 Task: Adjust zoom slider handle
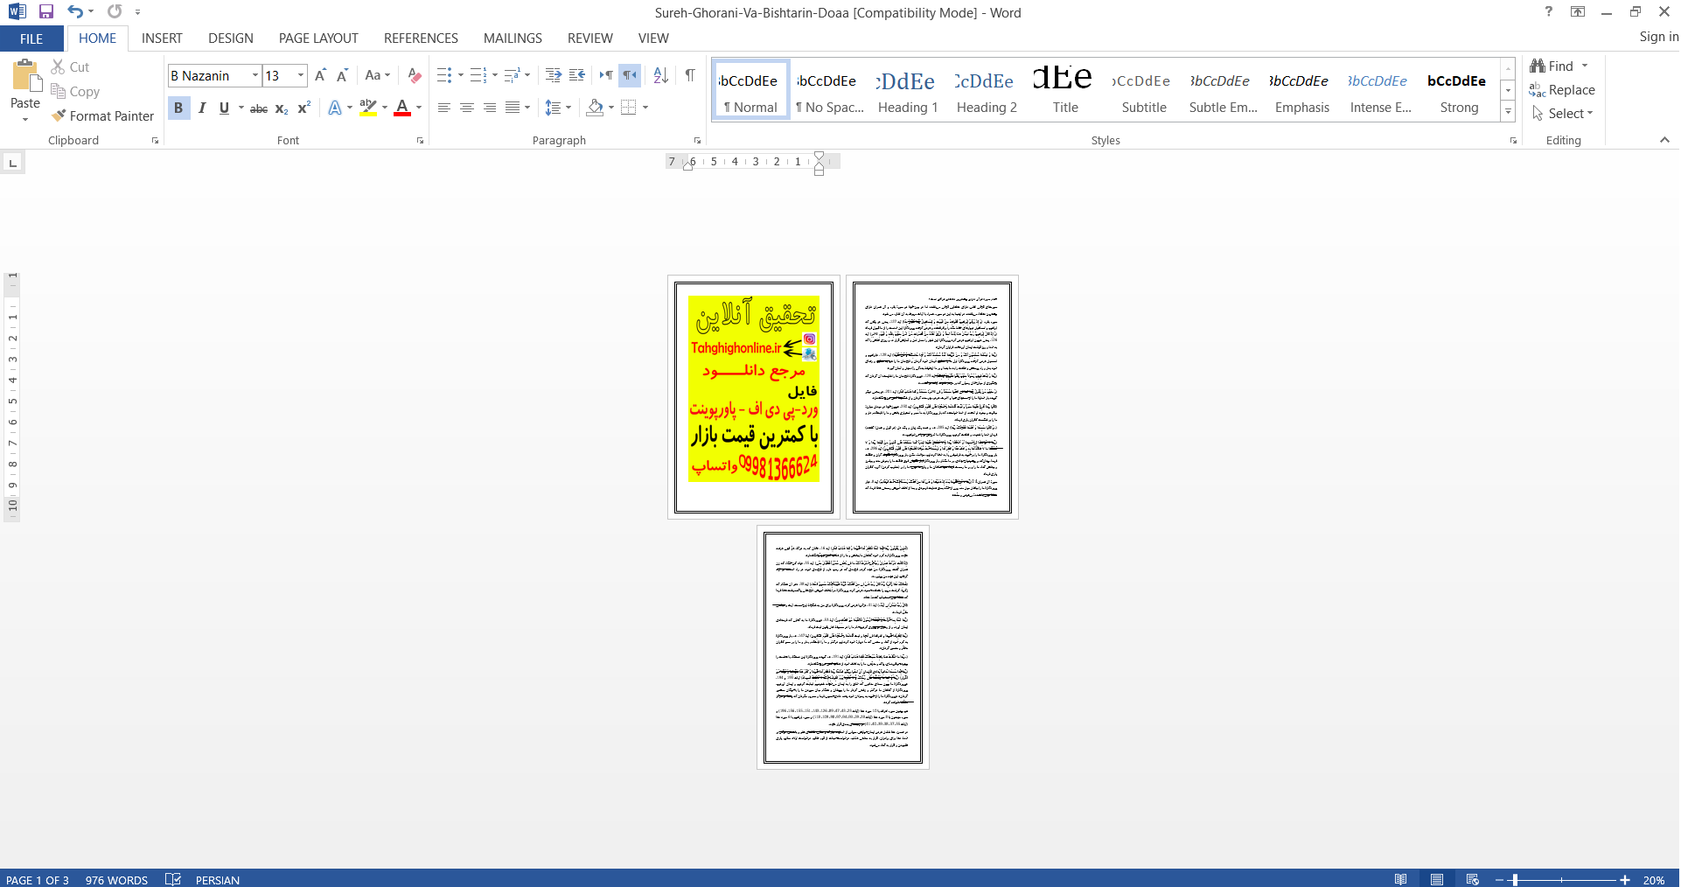coord(1515,880)
